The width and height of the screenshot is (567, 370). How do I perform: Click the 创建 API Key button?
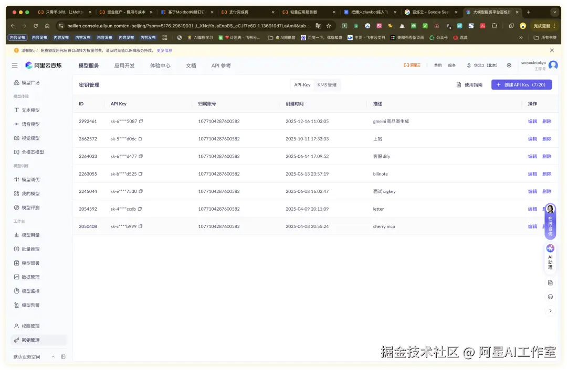pos(521,84)
